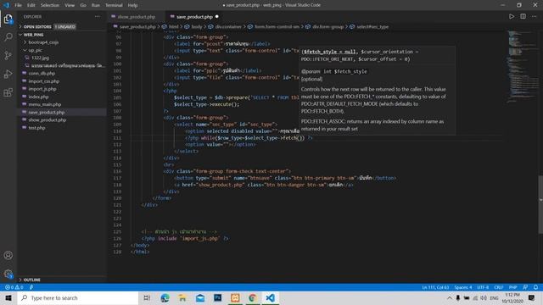Open conn_db.php file
The width and height of the screenshot is (543, 305).
(x=42, y=74)
